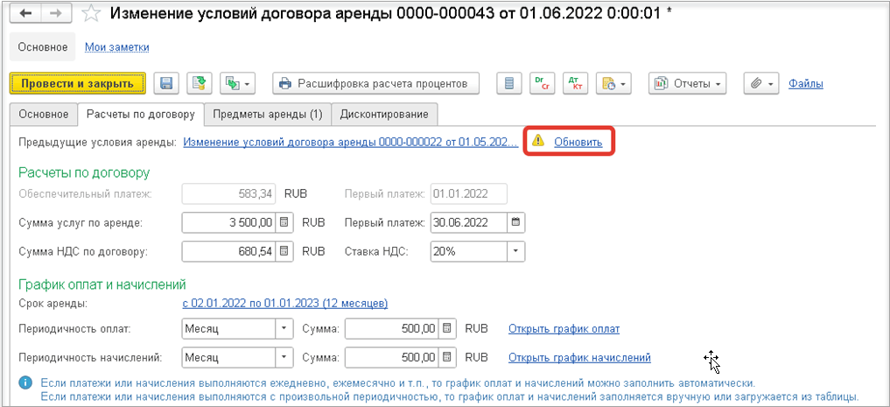Edit payment Сумма field for Периодичность оплат

pos(392,328)
